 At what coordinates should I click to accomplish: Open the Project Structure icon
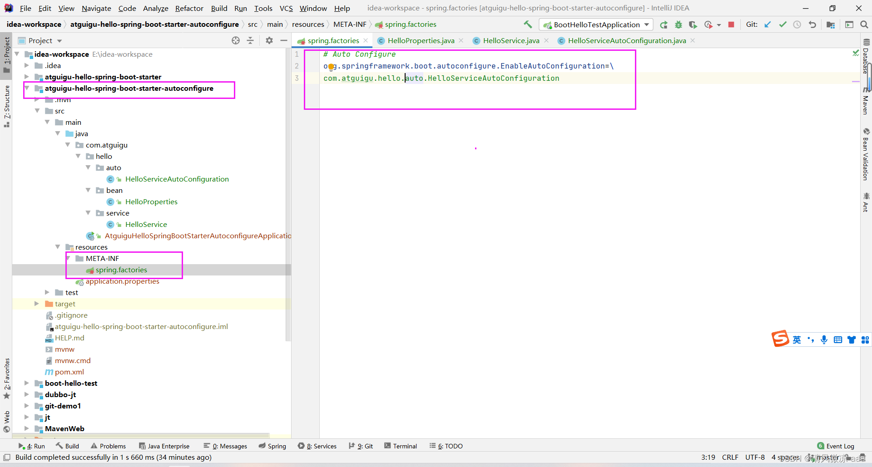[x=831, y=25]
